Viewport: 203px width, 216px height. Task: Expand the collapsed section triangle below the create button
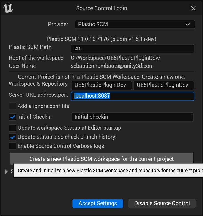[6, 172]
